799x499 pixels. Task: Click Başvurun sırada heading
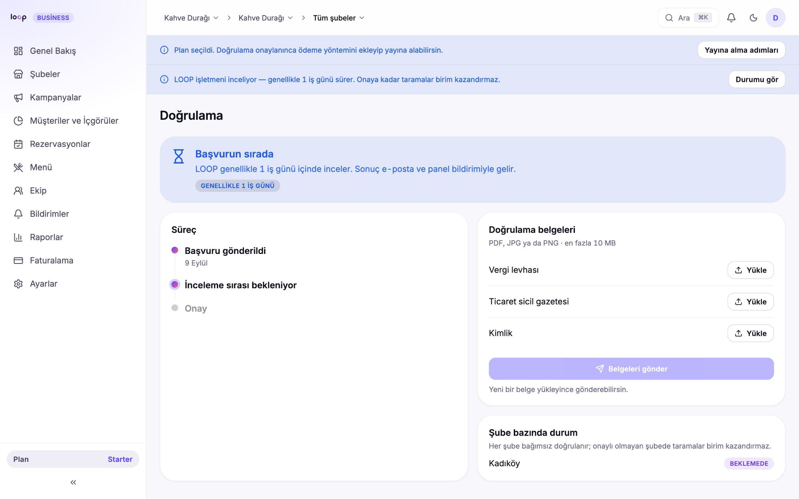tap(234, 154)
